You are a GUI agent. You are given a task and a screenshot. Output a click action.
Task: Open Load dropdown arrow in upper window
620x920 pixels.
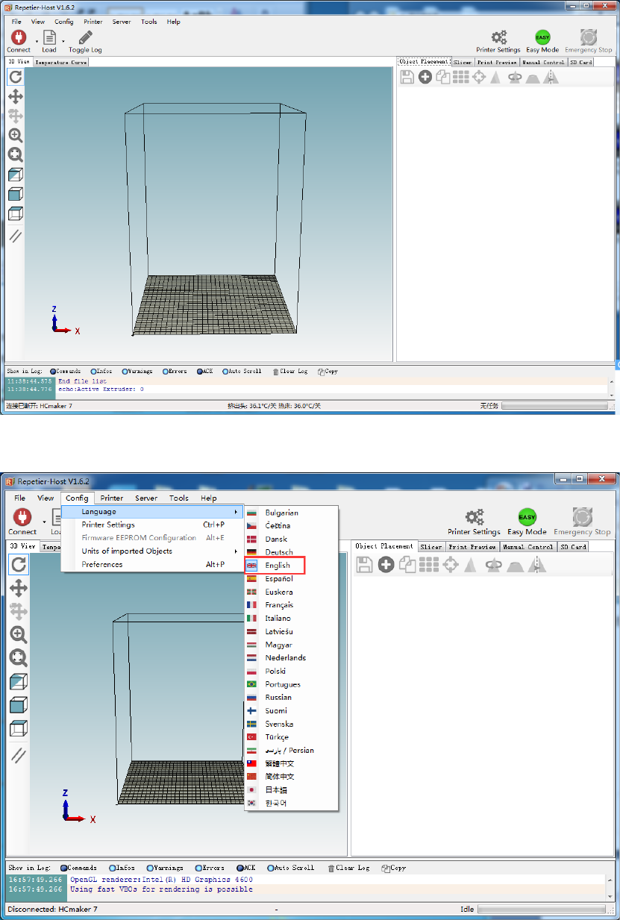[63, 41]
